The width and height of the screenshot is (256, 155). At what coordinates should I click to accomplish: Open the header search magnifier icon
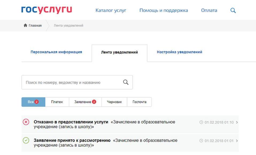tap(233, 11)
